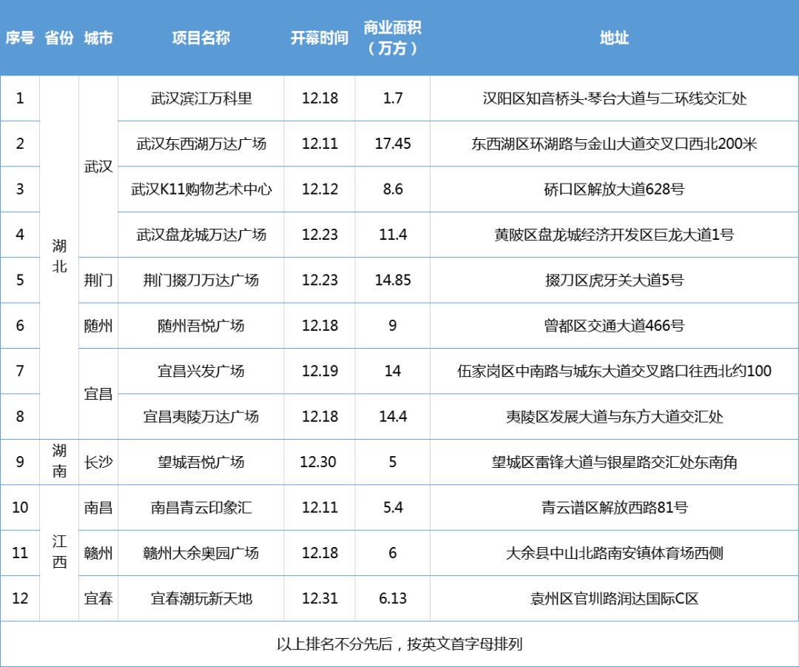The image size is (799, 667).
Task: Click project name '赣州大余奥园广场'
Action: 201,553
